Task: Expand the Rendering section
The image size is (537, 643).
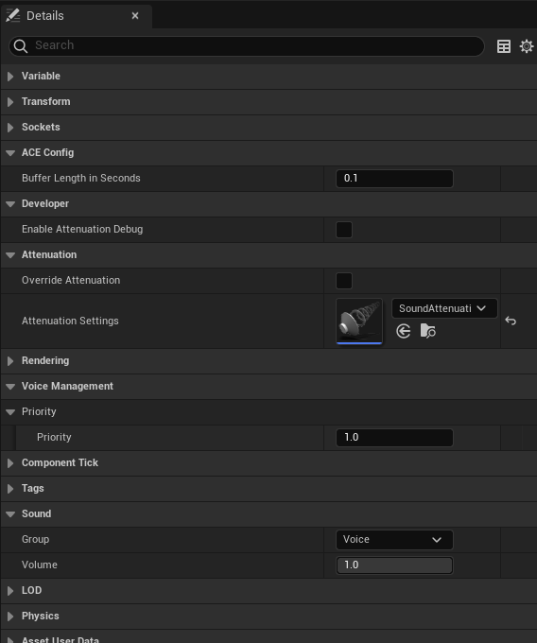Action: tap(10, 361)
